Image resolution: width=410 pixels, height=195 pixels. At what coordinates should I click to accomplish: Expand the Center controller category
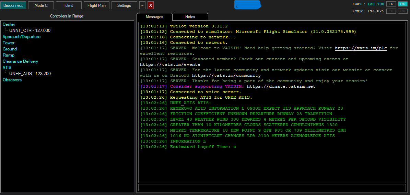pyautogui.click(x=9, y=24)
